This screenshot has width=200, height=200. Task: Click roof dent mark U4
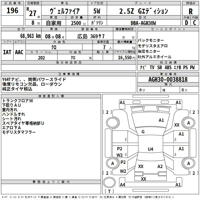click(x=150, y=149)
